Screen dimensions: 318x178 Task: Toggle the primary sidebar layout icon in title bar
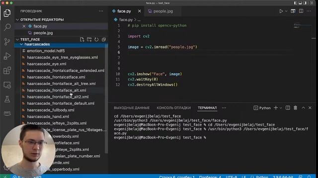pyautogui.click(x=296, y=3)
